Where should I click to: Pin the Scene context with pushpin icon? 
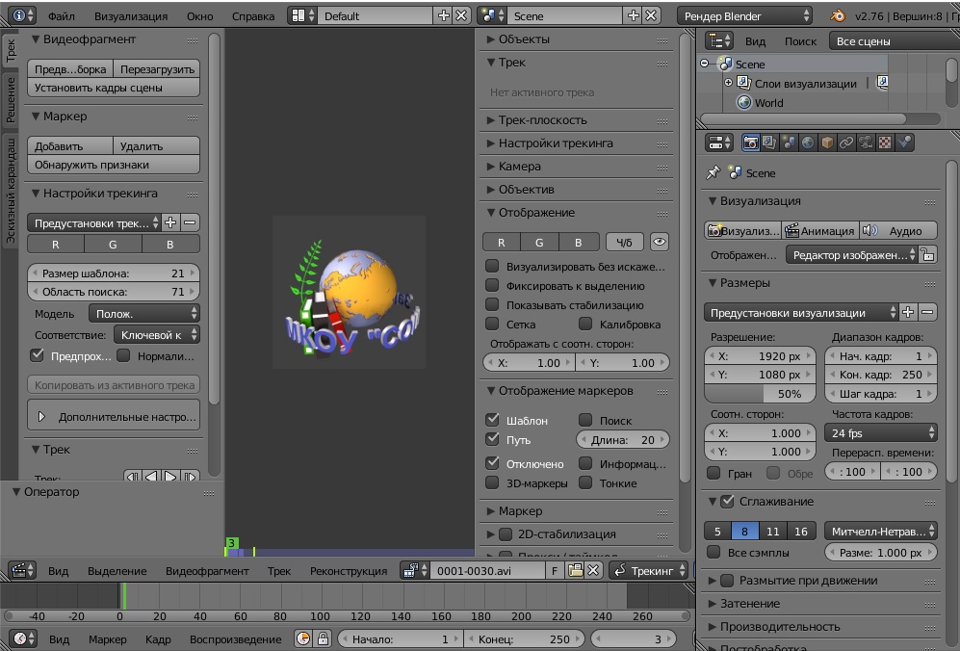tap(713, 173)
